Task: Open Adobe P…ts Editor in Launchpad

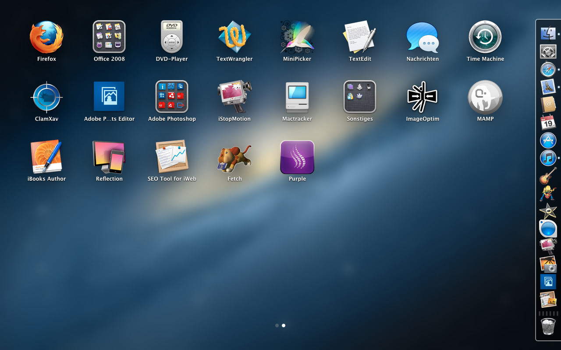Action: coord(109,97)
